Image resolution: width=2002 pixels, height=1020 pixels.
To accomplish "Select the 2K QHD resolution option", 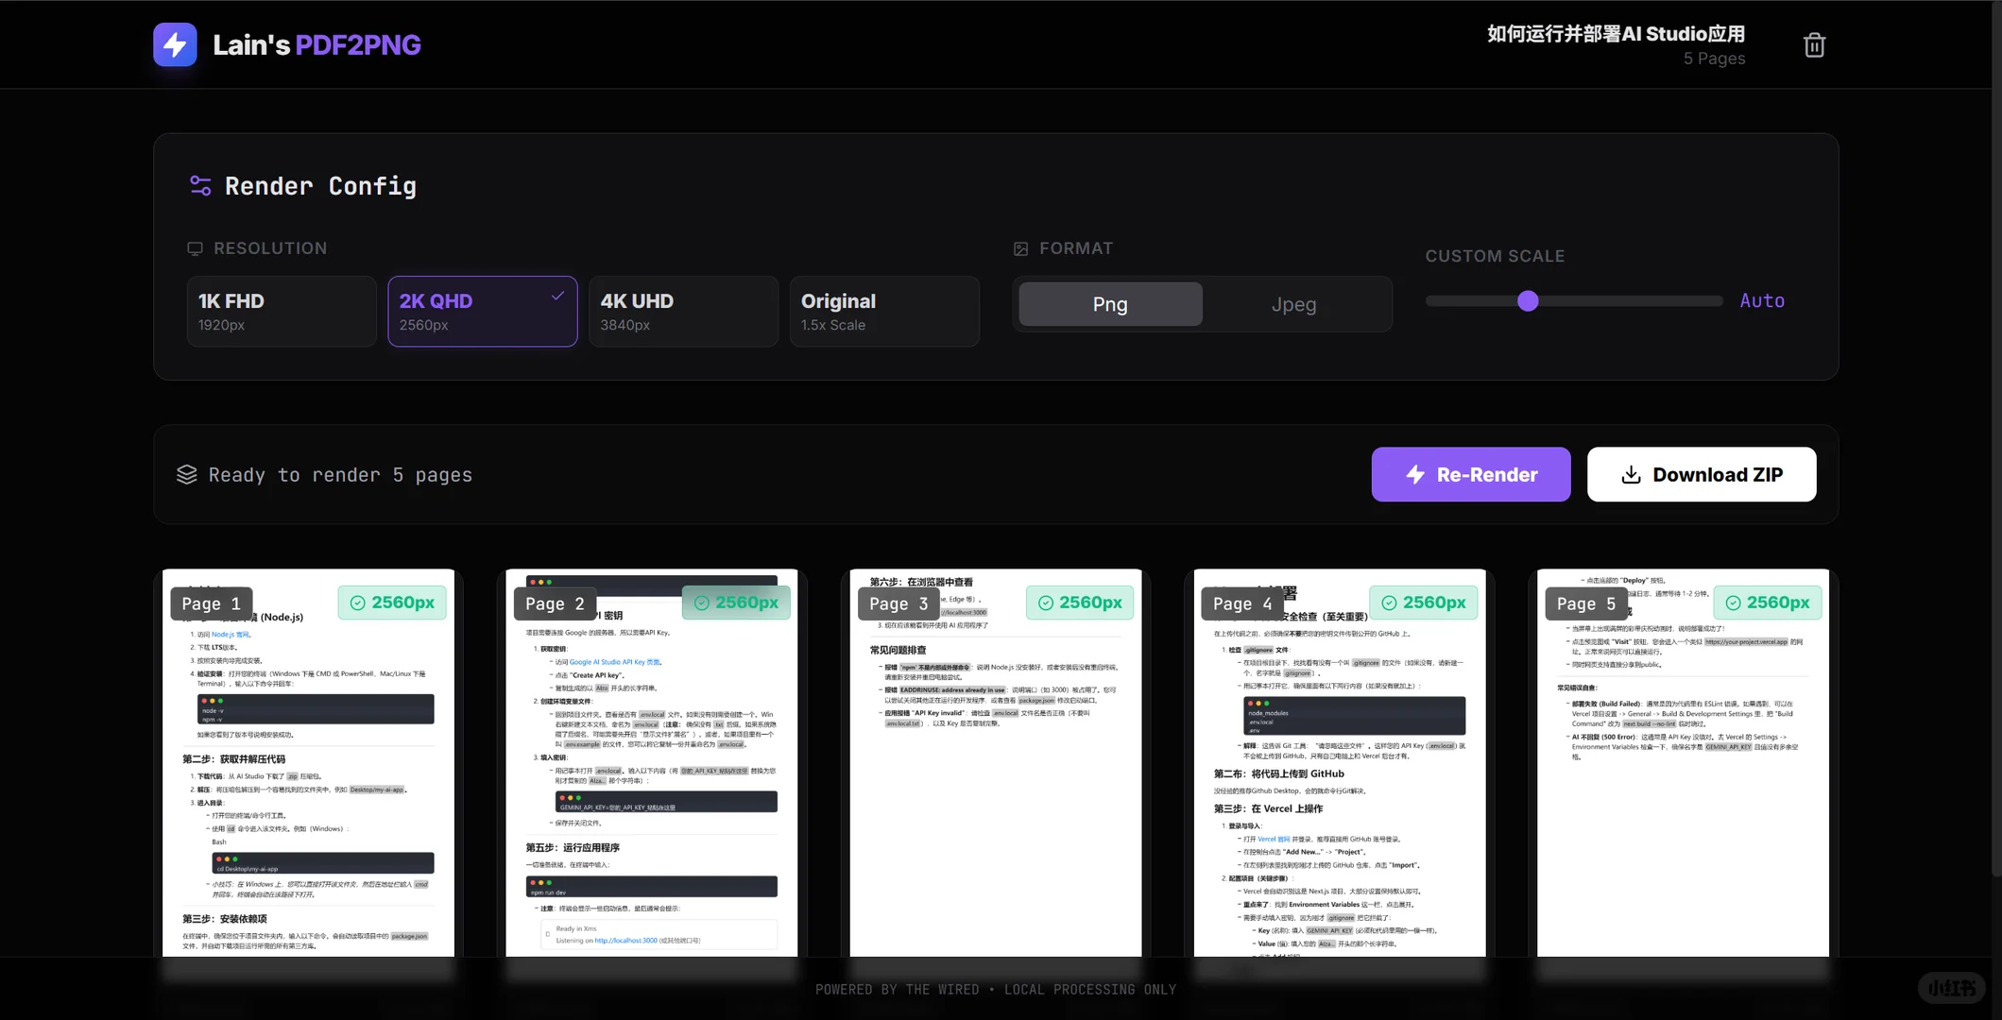I will tap(482, 312).
